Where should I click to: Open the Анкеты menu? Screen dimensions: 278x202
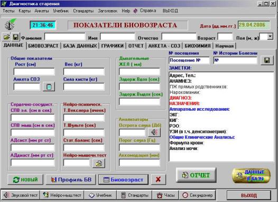click(42, 11)
